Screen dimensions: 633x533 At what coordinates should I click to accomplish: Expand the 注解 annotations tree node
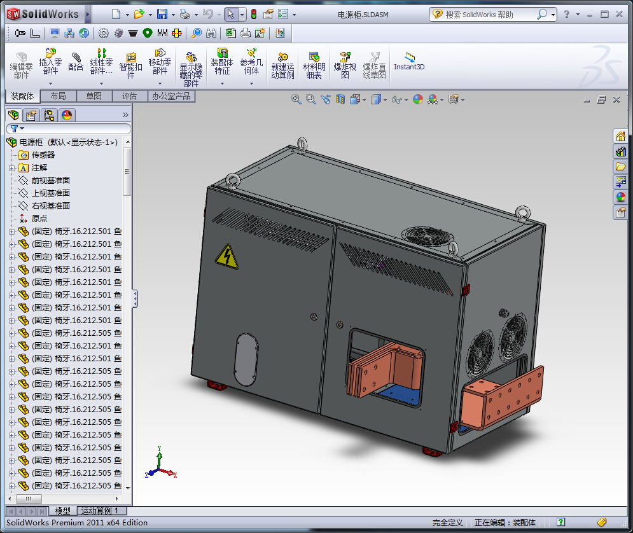coord(11,168)
